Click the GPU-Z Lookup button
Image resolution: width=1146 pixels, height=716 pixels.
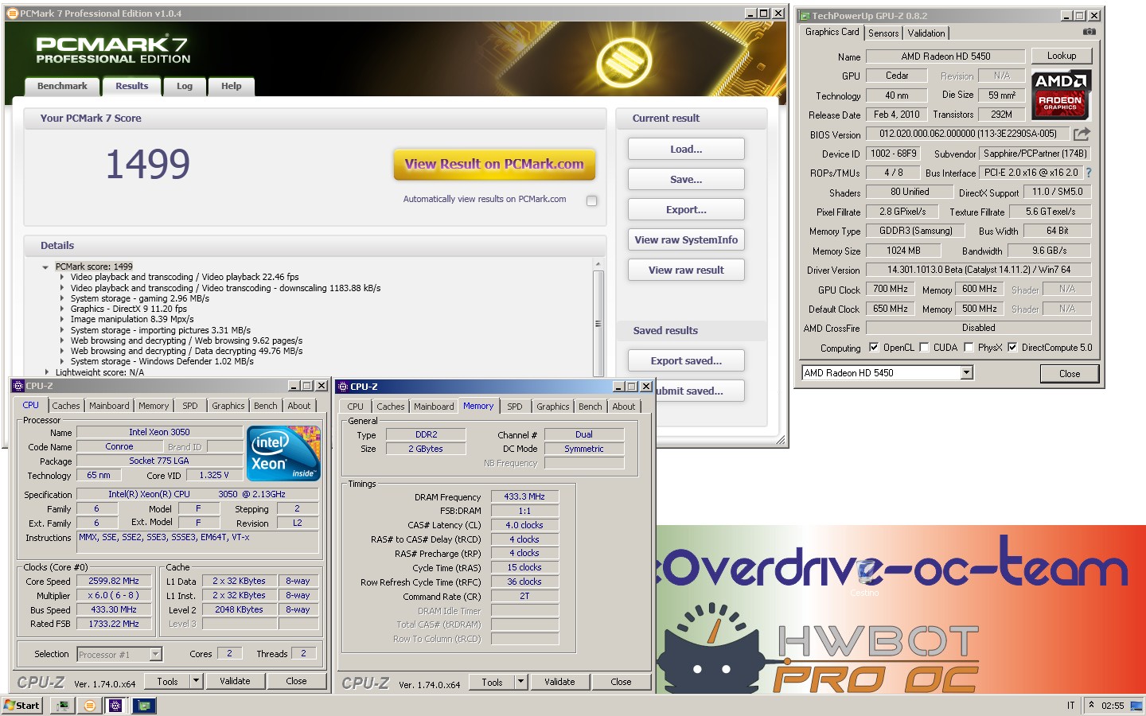(1062, 56)
